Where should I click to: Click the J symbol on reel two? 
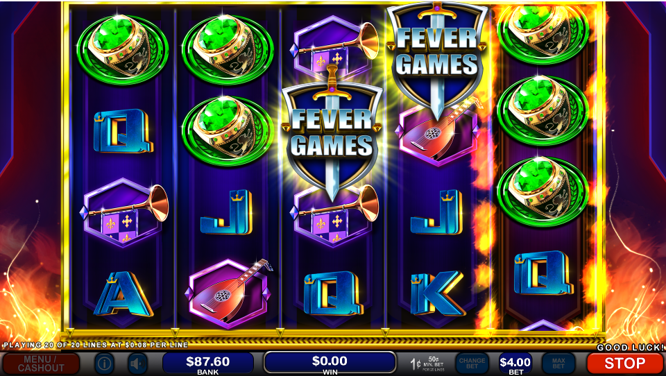coord(227,212)
